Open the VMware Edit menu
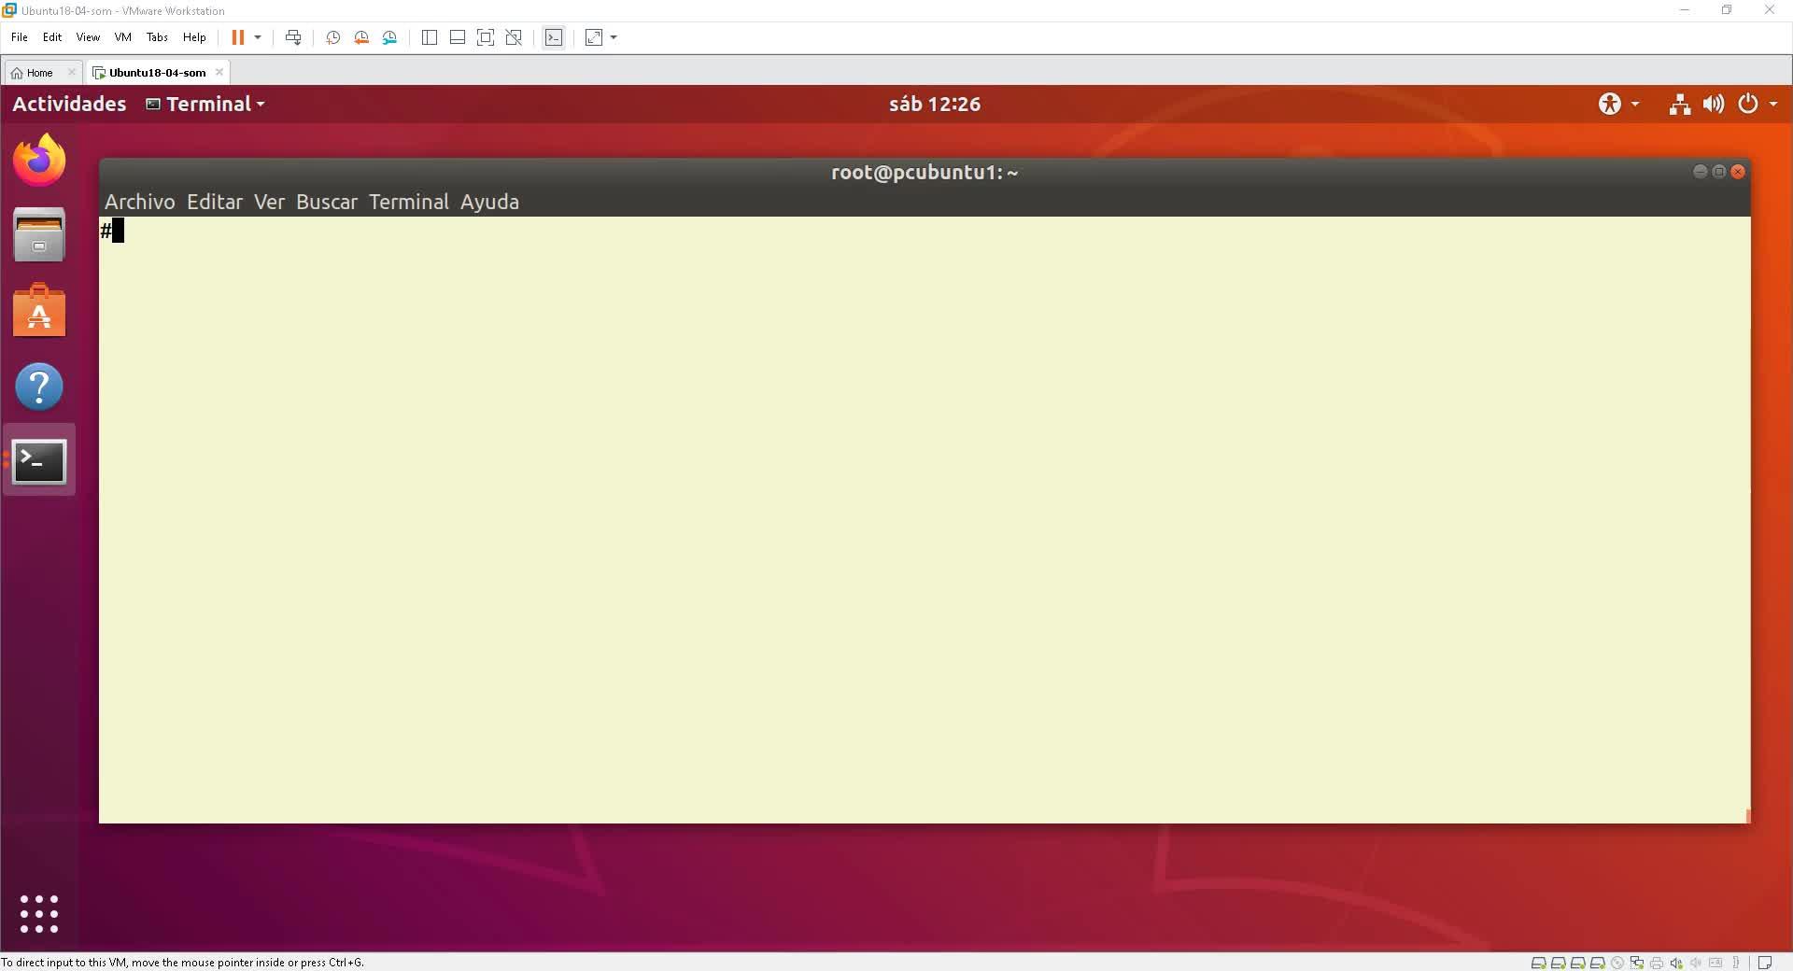Viewport: 1793px width, 971px height. tap(52, 37)
